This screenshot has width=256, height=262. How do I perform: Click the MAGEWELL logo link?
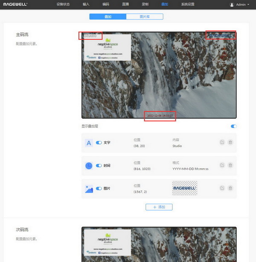click(16, 4)
